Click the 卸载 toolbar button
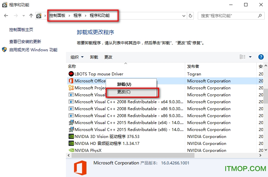The image size is (268, 177). pyautogui.click(x=94, y=57)
